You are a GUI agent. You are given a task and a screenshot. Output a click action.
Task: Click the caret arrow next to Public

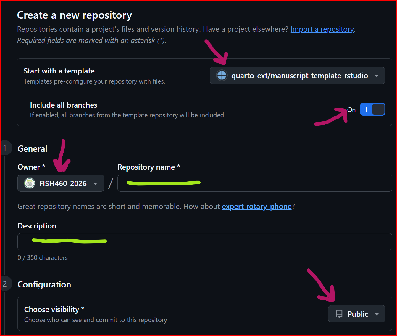377,314
